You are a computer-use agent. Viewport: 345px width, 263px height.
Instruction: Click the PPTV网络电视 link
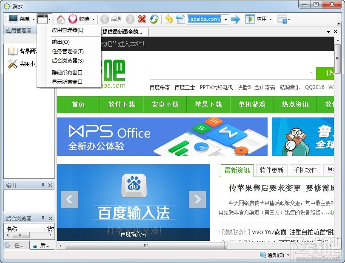[x=216, y=87]
